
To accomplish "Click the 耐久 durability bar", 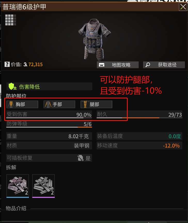I will pos(139,115).
